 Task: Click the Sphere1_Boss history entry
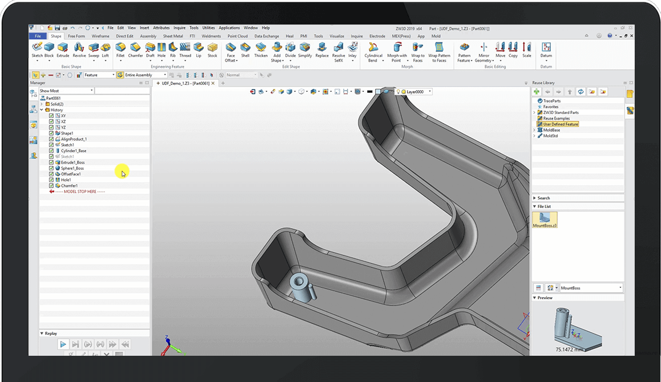72,168
